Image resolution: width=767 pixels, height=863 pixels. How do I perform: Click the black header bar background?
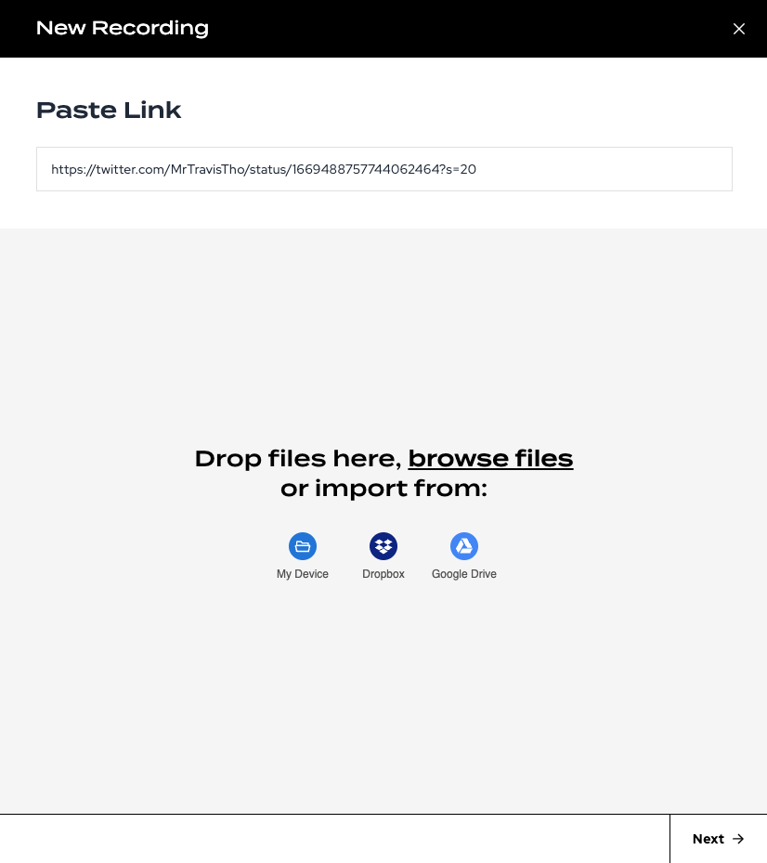click(468, 29)
